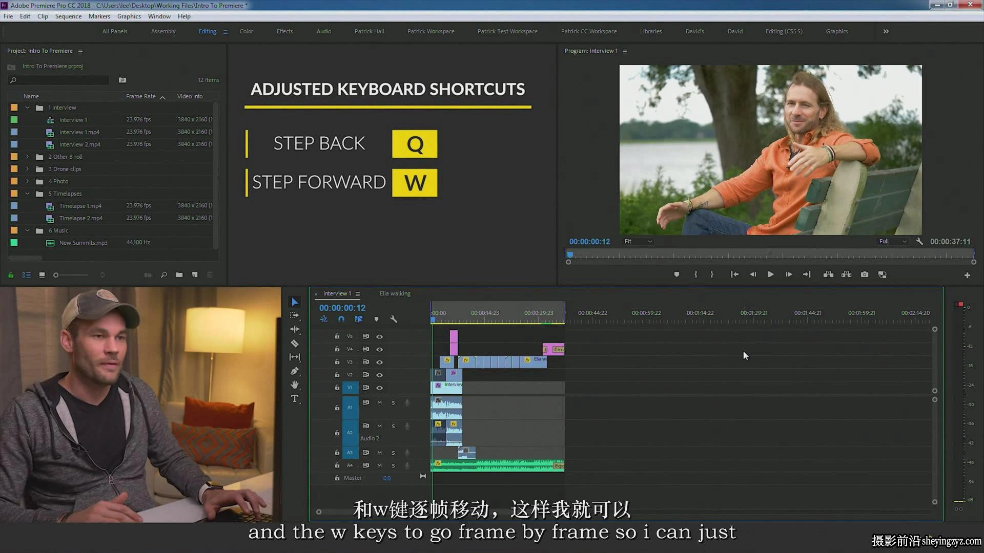
Task: Select the Ripple Edit tool
Action: tap(295, 329)
